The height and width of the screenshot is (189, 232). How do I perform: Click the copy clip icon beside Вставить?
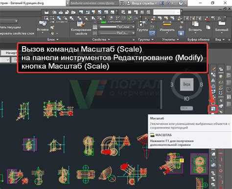208,27
